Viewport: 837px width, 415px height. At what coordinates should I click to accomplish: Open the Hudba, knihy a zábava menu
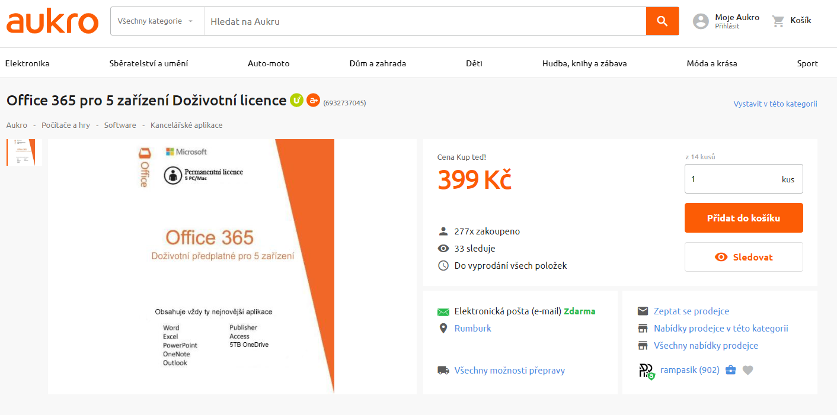click(x=584, y=63)
